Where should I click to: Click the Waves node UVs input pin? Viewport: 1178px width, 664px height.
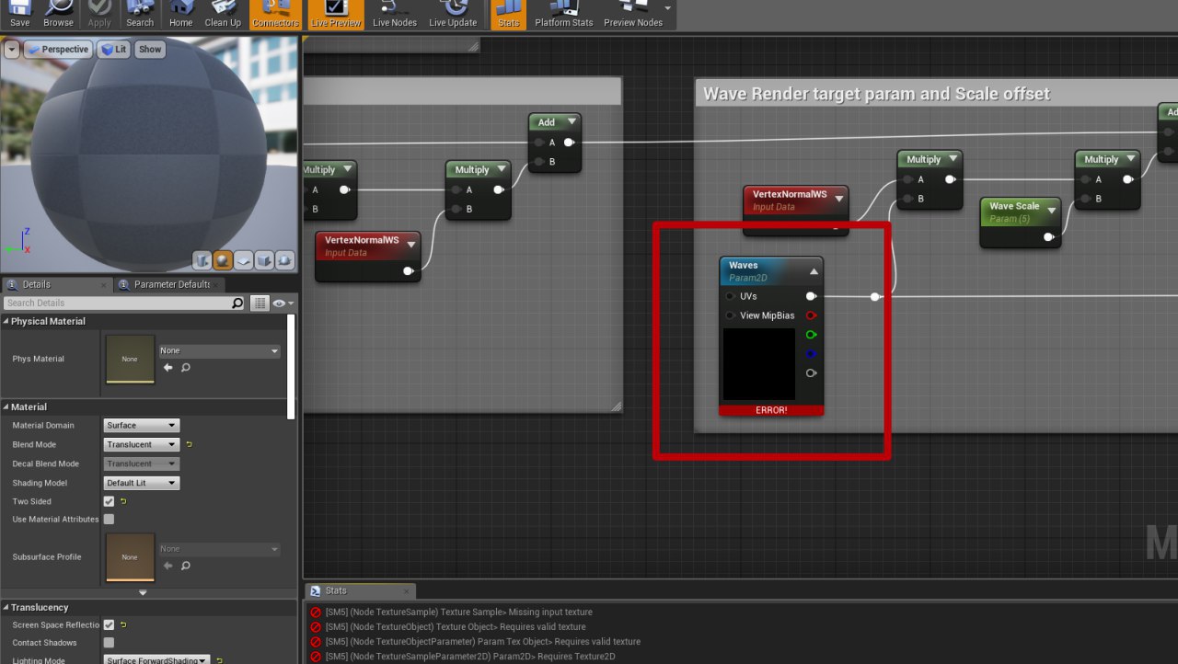pos(730,296)
